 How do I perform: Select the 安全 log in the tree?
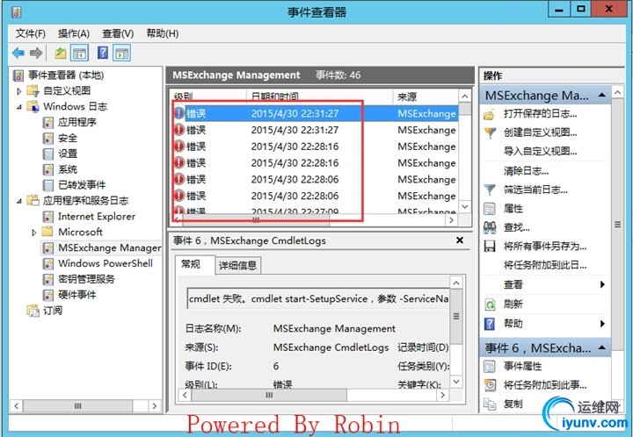[x=68, y=138]
